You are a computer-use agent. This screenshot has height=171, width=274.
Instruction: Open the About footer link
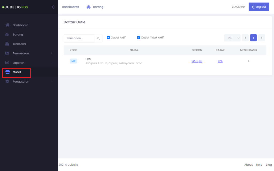point(248,165)
